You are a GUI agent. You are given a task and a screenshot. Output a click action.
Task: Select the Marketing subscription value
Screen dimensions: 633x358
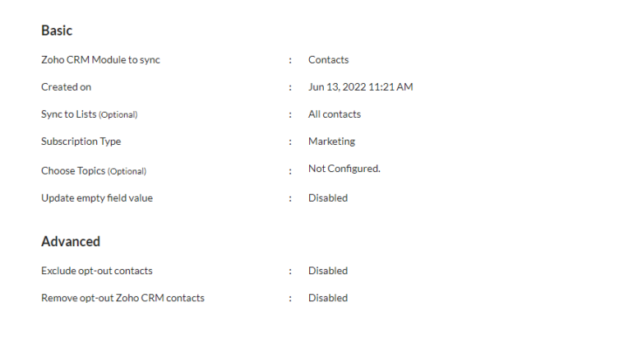coord(331,142)
